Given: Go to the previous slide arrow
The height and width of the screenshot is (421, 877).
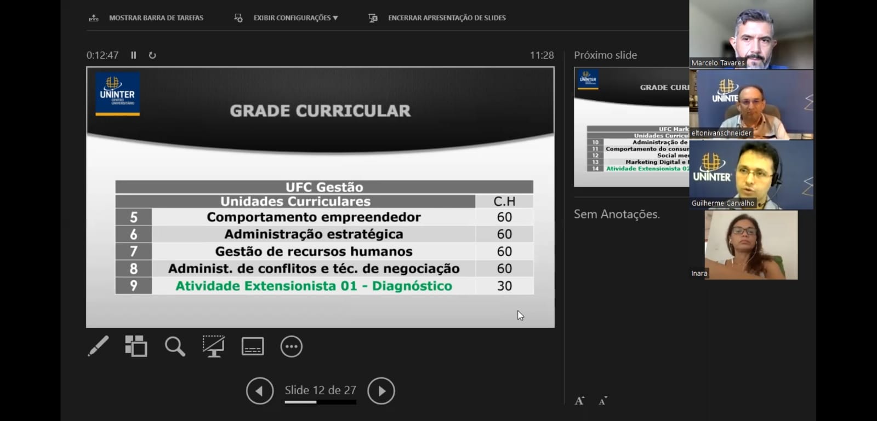Looking at the screenshot, I should tap(260, 391).
